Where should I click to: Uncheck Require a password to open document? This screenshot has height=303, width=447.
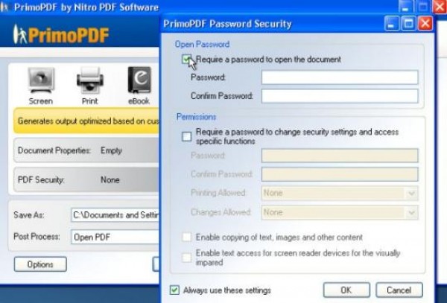tap(186, 60)
